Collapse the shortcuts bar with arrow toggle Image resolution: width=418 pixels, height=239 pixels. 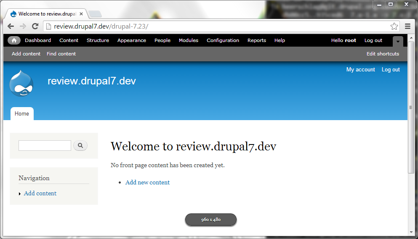[398, 41]
